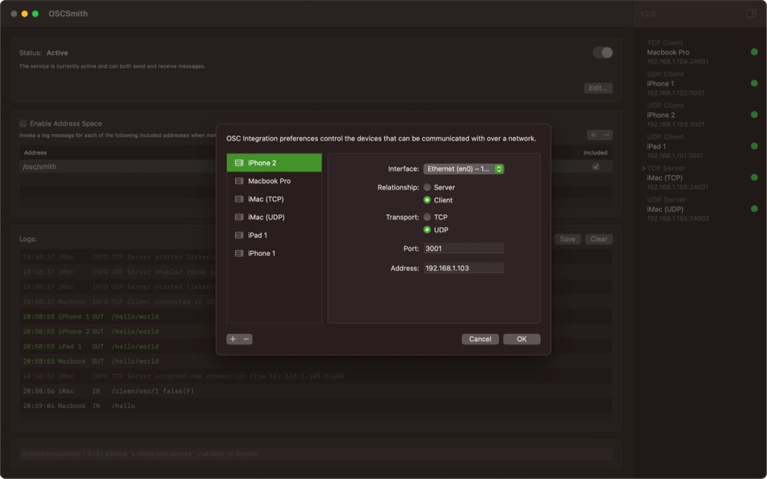
Task: Click the iMac (UDP) device icon
Action: click(x=239, y=217)
